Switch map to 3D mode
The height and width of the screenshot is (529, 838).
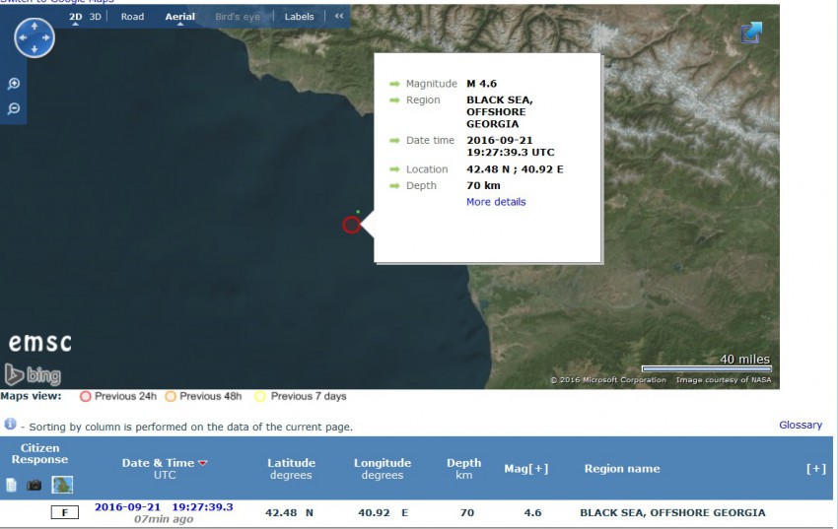pos(96,17)
